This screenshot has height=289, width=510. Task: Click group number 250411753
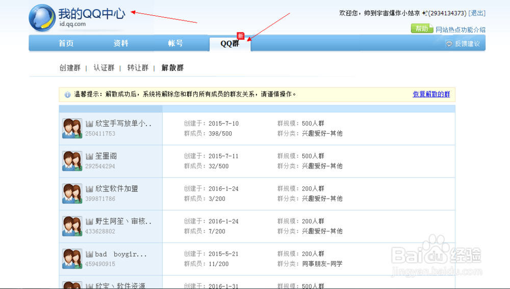[100, 134]
